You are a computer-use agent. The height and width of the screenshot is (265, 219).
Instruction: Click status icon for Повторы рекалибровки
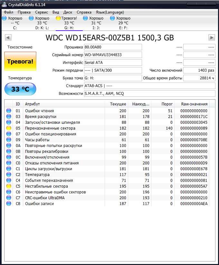(x=9, y=151)
